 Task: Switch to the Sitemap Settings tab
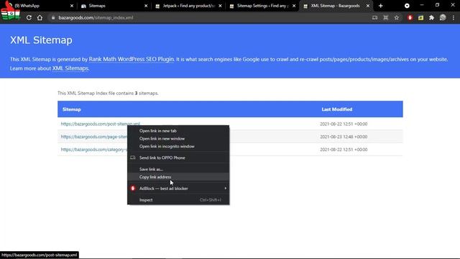point(262,6)
